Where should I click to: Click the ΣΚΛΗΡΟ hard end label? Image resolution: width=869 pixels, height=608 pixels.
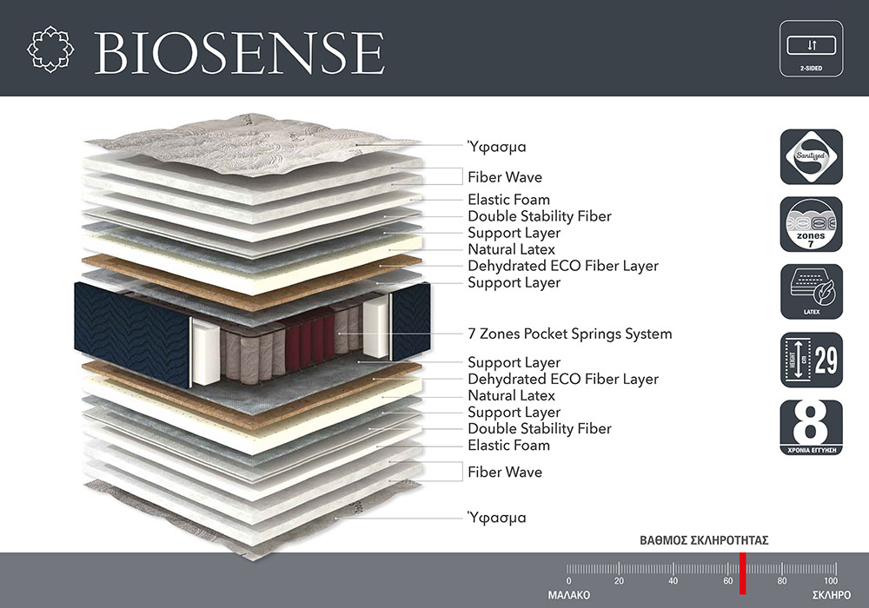(x=831, y=596)
